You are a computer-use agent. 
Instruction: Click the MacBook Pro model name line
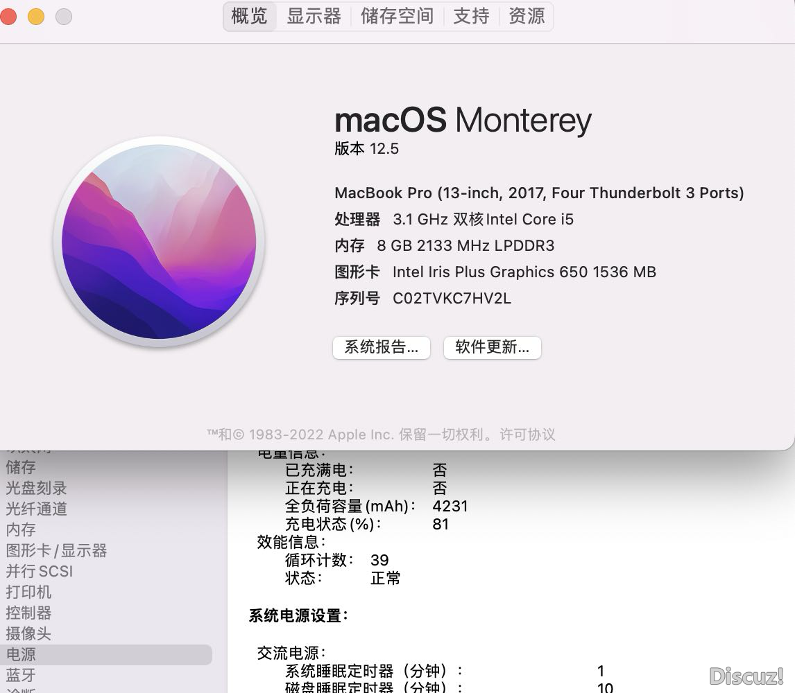(539, 193)
